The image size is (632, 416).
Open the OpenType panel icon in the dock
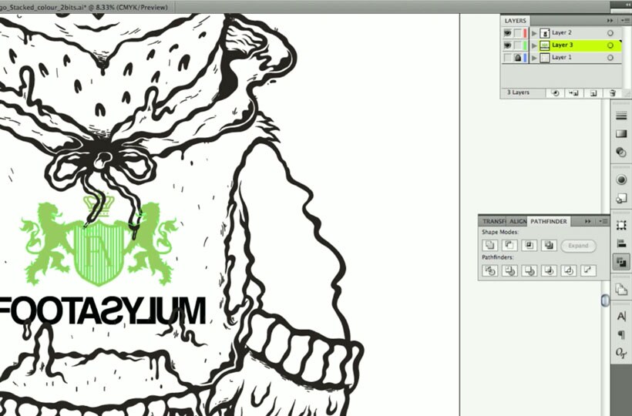point(621,353)
